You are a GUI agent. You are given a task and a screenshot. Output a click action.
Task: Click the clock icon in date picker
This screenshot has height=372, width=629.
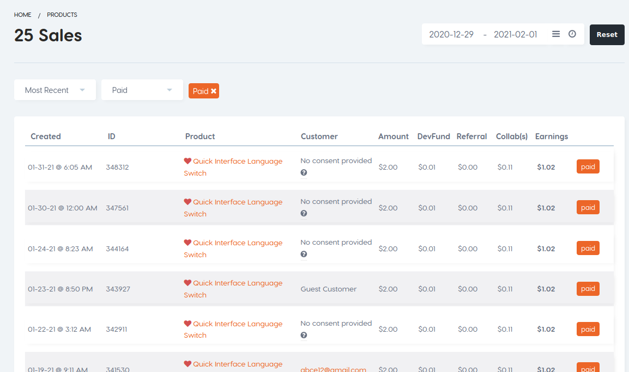[x=572, y=34]
